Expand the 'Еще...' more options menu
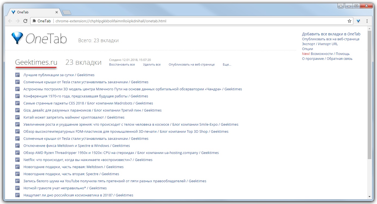 227,64
